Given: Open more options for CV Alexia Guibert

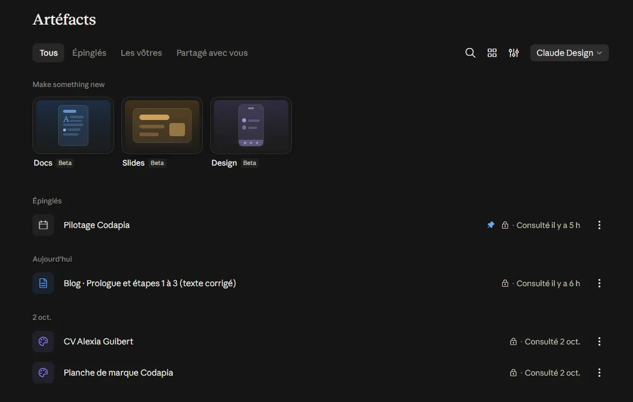Looking at the screenshot, I should coord(599,341).
